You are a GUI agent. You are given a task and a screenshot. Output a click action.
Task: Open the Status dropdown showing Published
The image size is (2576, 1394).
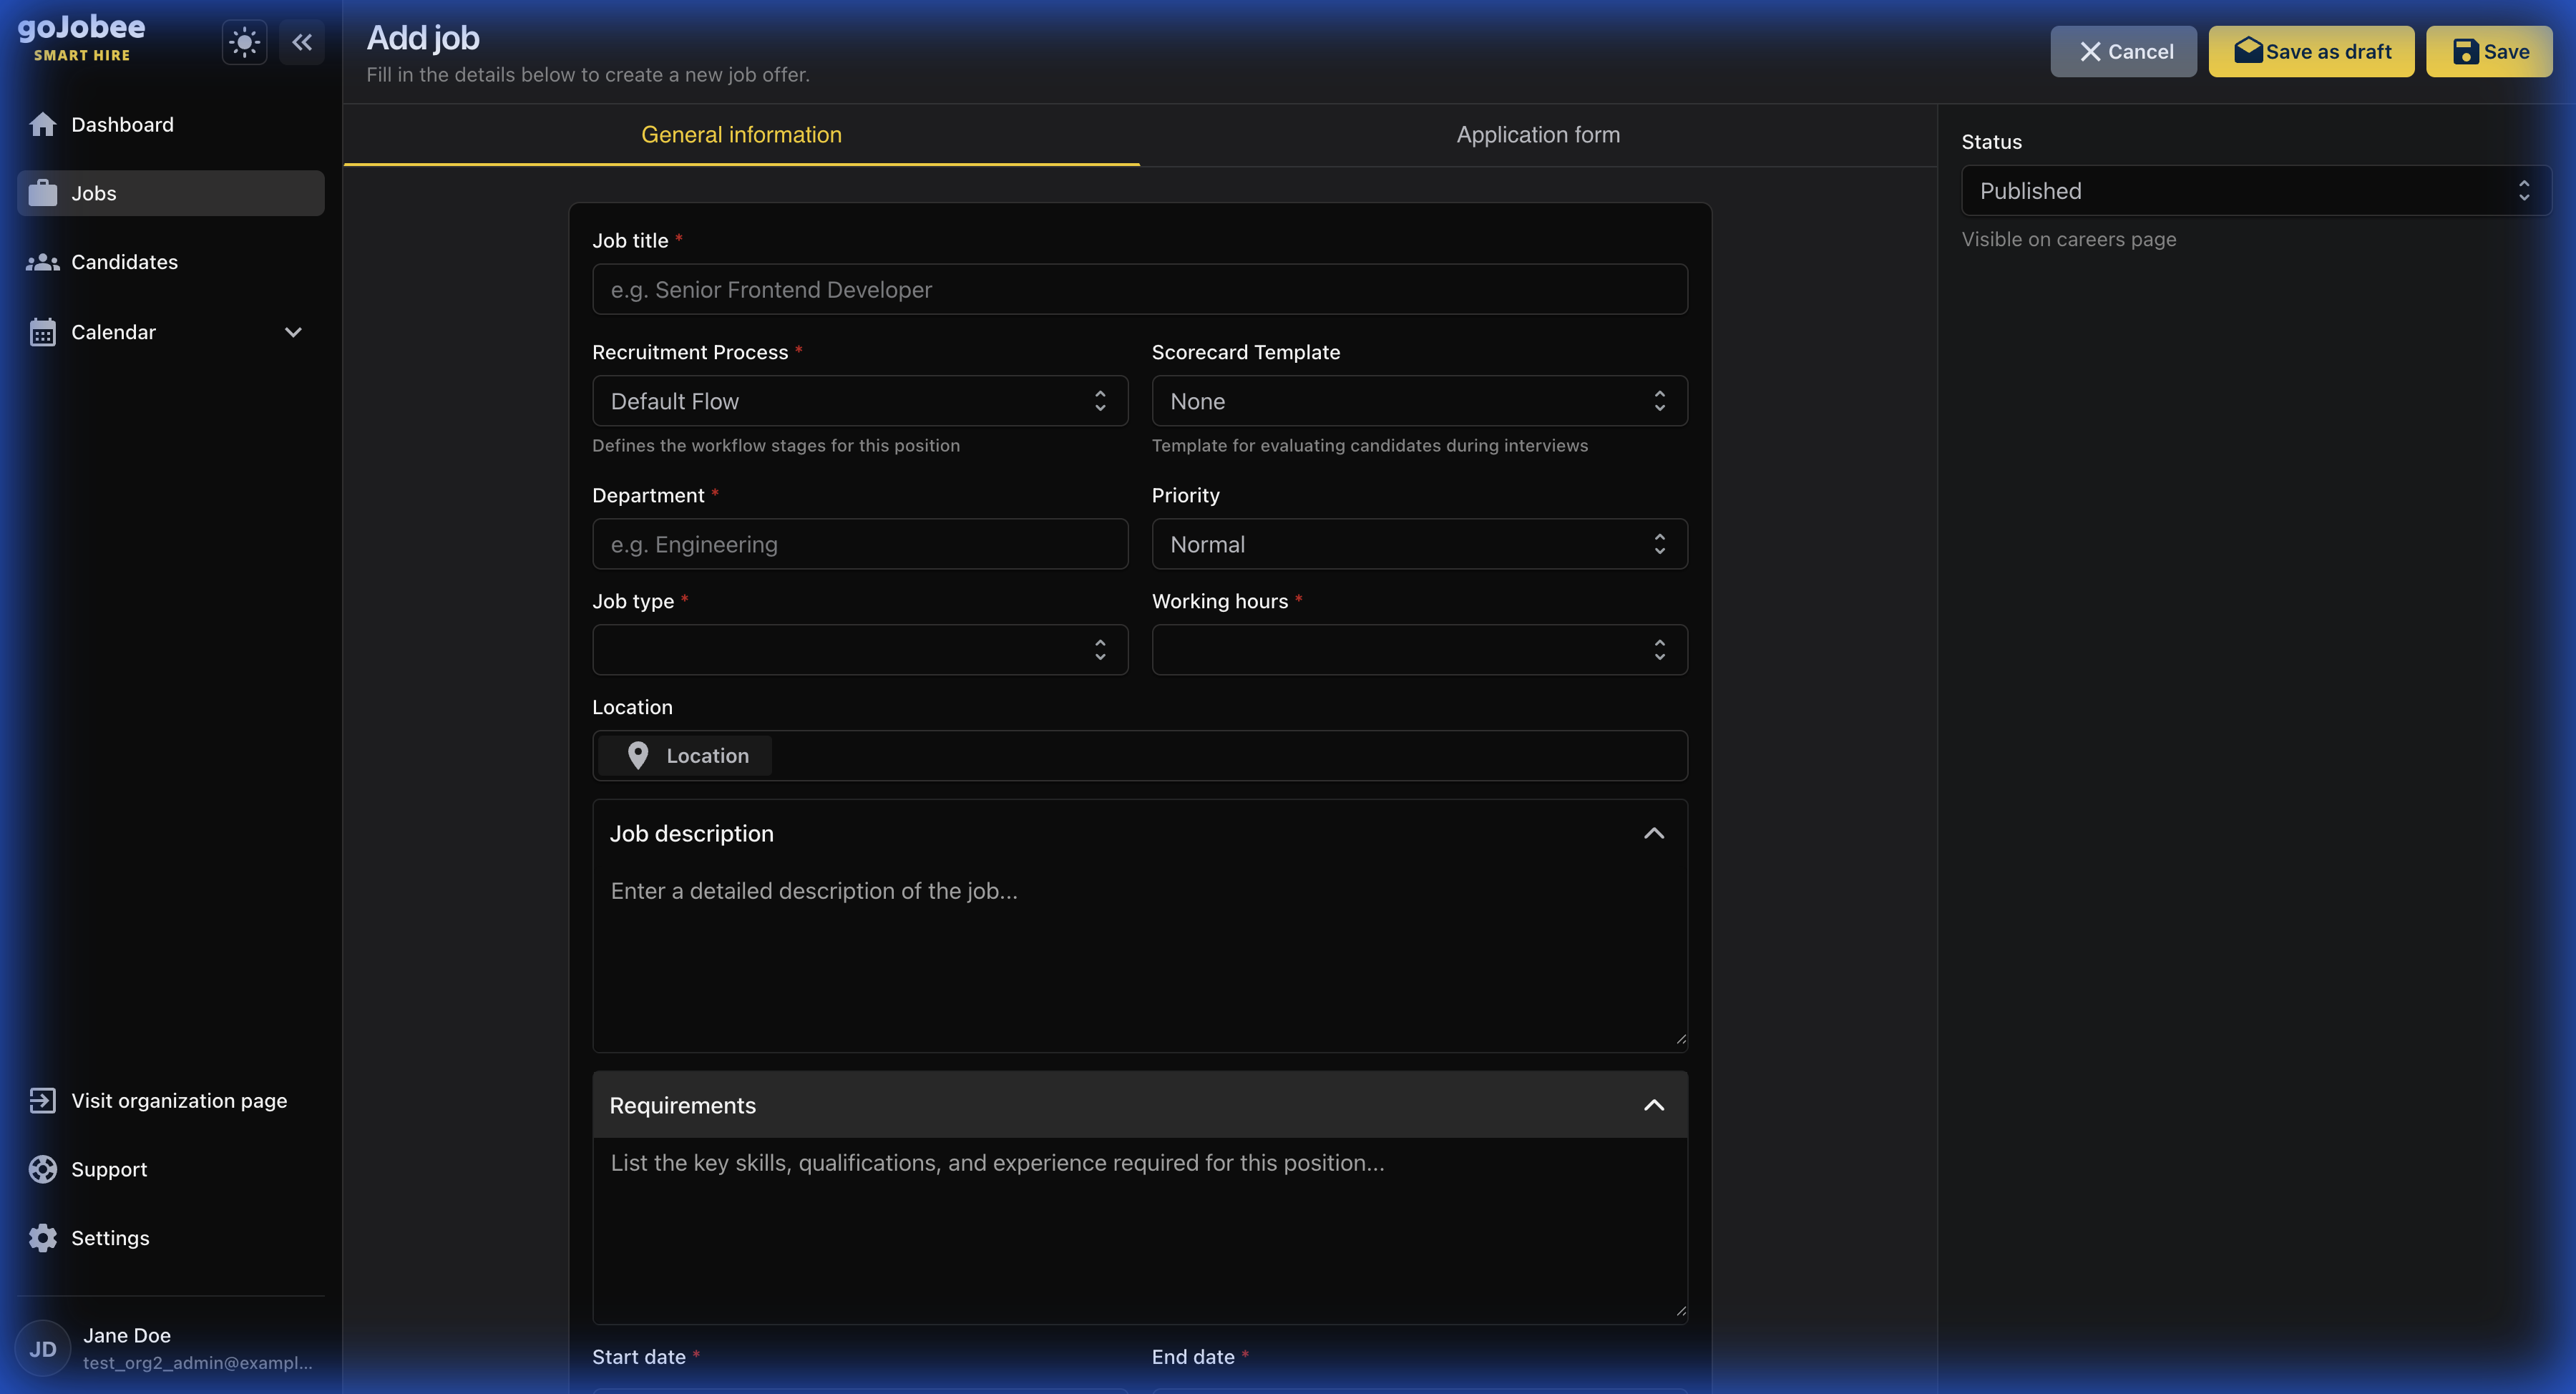point(2255,191)
